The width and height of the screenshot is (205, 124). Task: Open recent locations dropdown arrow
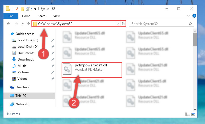pyautogui.click(x=23, y=24)
